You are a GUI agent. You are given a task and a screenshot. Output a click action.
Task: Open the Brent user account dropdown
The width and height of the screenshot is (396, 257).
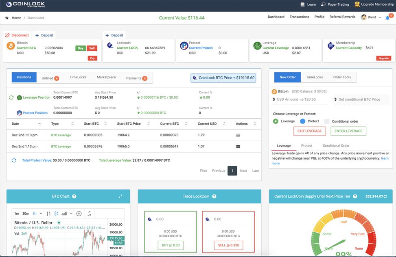point(371,17)
